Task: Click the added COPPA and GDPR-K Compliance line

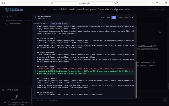Action: tap(84, 72)
